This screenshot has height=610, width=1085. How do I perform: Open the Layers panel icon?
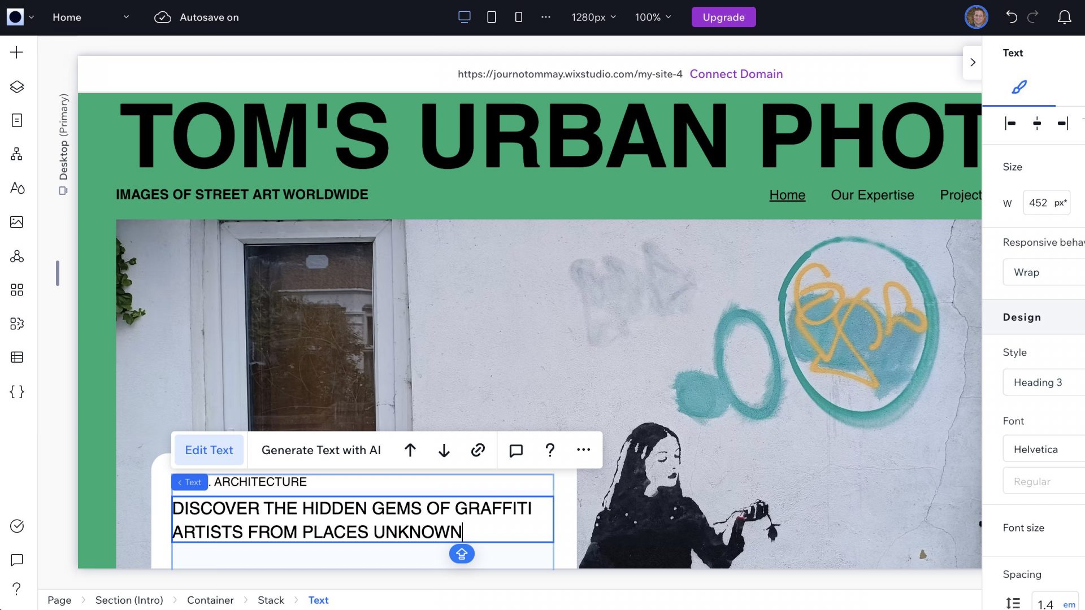pyautogui.click(x=16, y=86)
